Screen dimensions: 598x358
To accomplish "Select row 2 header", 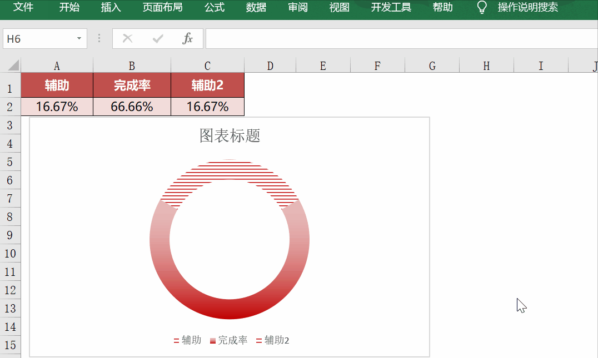I will click(10, 107).
